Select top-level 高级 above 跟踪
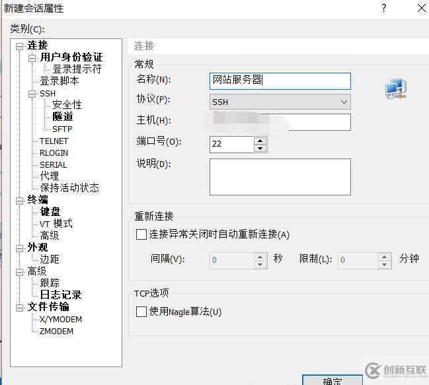Viewport: 429px width, 385px height. click(37, 271)
